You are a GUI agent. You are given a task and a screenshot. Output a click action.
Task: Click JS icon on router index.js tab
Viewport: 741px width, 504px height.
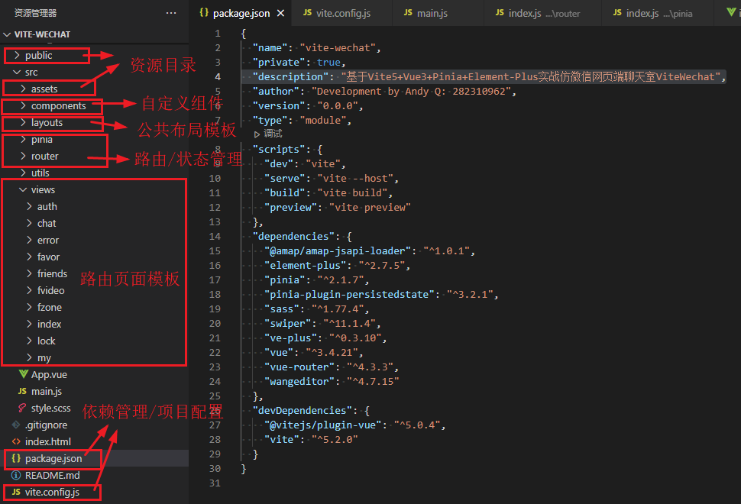pyautogui.click(x=500, y=13)
